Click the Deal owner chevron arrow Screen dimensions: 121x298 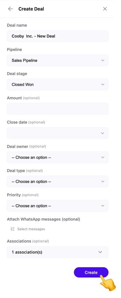click(x=103, y=157)
